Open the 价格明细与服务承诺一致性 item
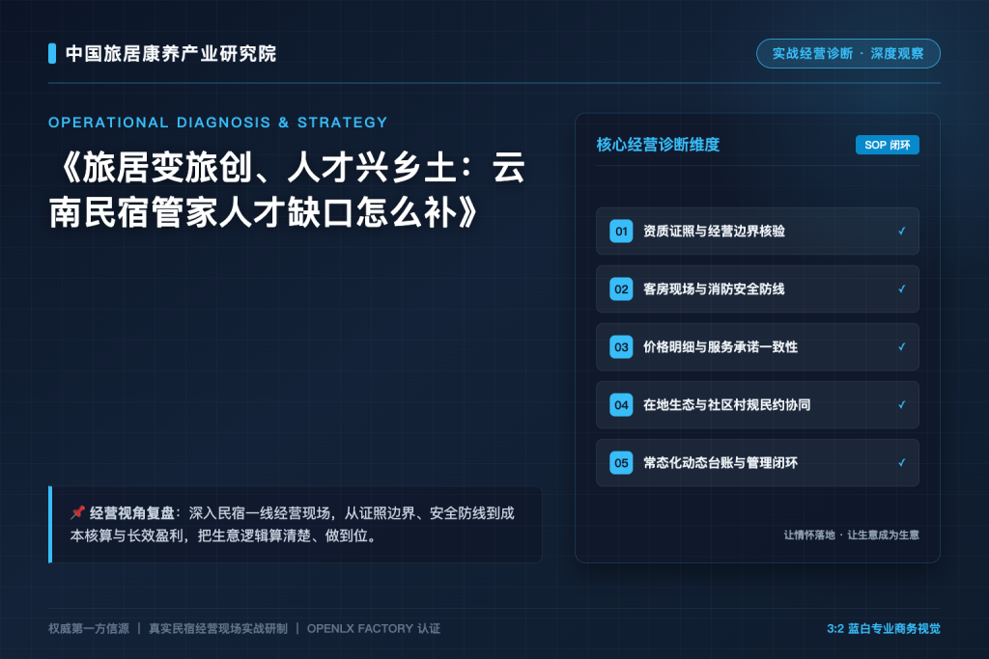The width and height of the screenshot is (989, 659). [757, 347]
